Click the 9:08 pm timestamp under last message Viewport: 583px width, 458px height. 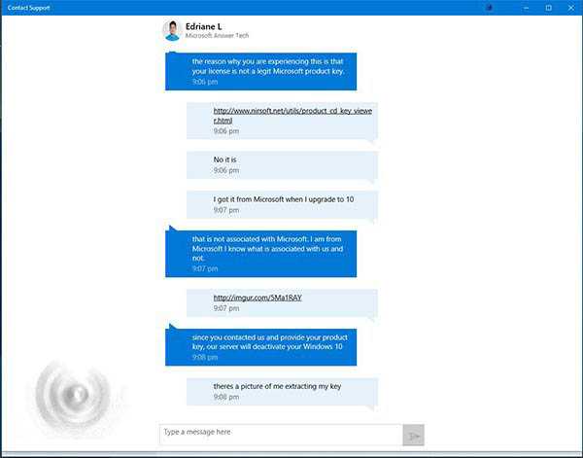click(x=226, y=397)
